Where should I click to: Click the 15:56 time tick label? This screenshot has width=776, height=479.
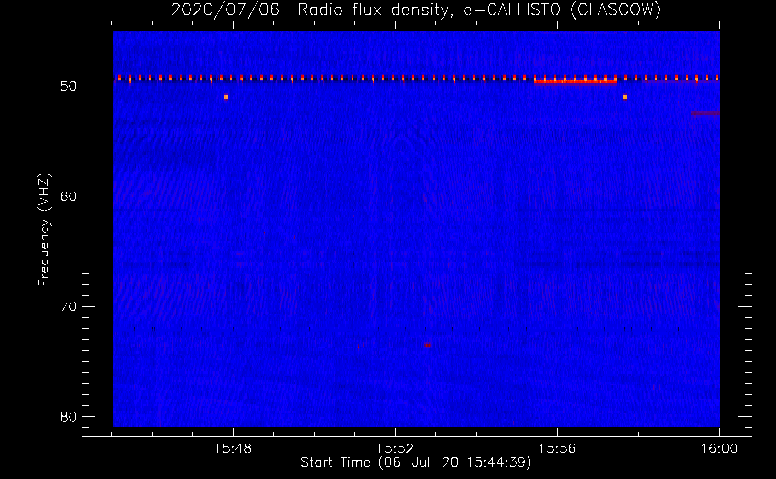[x=557, y=449]
